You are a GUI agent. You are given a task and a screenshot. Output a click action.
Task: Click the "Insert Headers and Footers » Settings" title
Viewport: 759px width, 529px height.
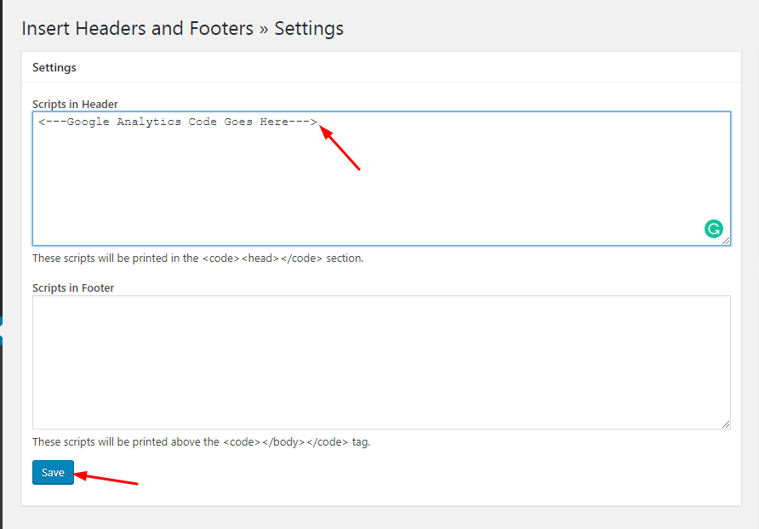[182, 28]
